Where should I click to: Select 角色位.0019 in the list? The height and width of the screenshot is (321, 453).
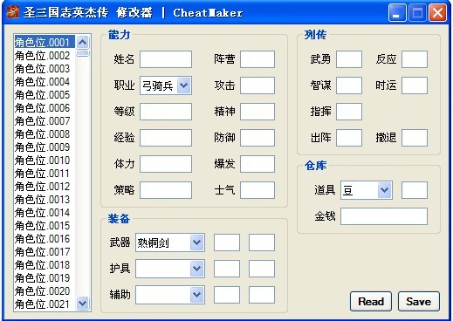pyautogui.click(x=45, y=277)
